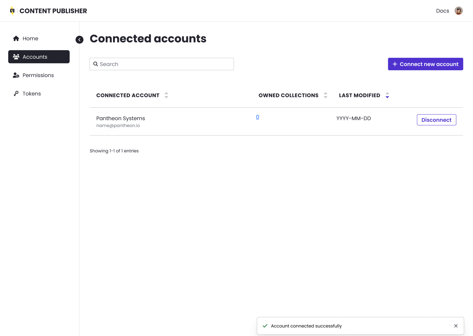Image resolution: width=473 pixels, height=336 pixels.
Task: Sort by Owned Collections column arrows
Action: pyautogui.click(x=326, y=95)
